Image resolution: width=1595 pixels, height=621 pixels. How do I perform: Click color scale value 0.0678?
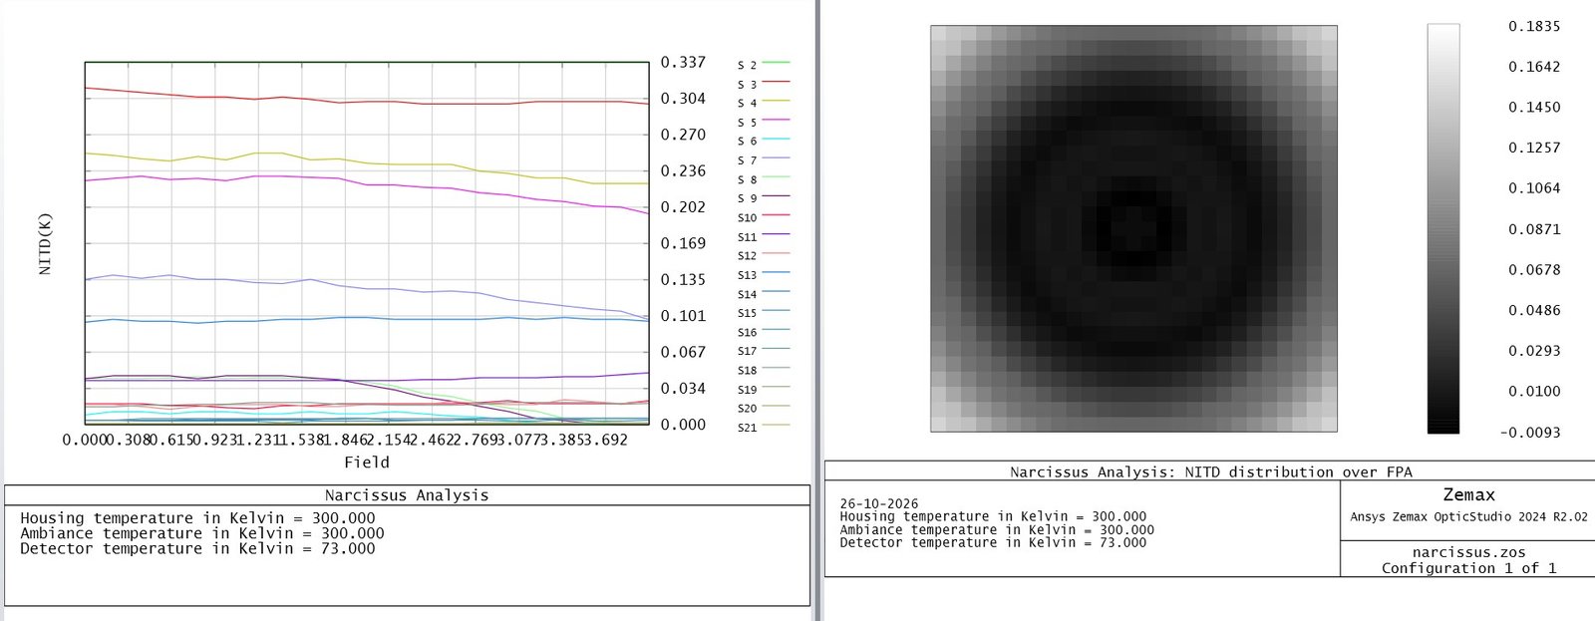[x=1534, y=270]
